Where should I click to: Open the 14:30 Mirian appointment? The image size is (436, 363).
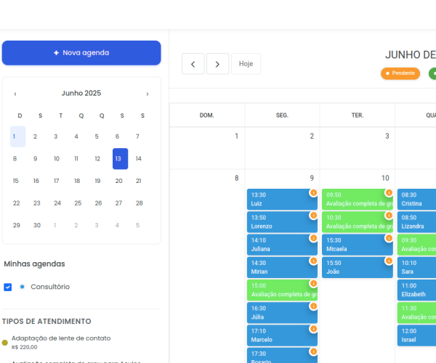coord(282,267)
